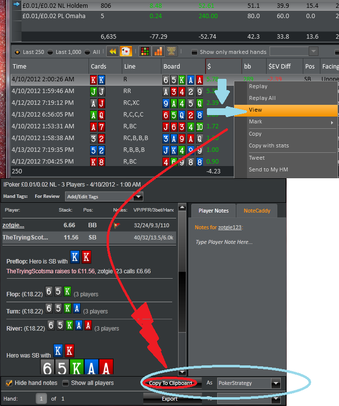Screen dimensions: 339x406
Task: Select TheTryingScot... player row
Action: (x=89, y=238)
